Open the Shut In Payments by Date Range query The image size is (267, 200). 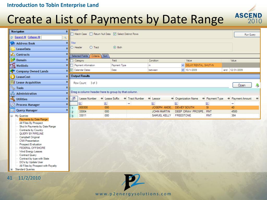[x=38, y=127]
